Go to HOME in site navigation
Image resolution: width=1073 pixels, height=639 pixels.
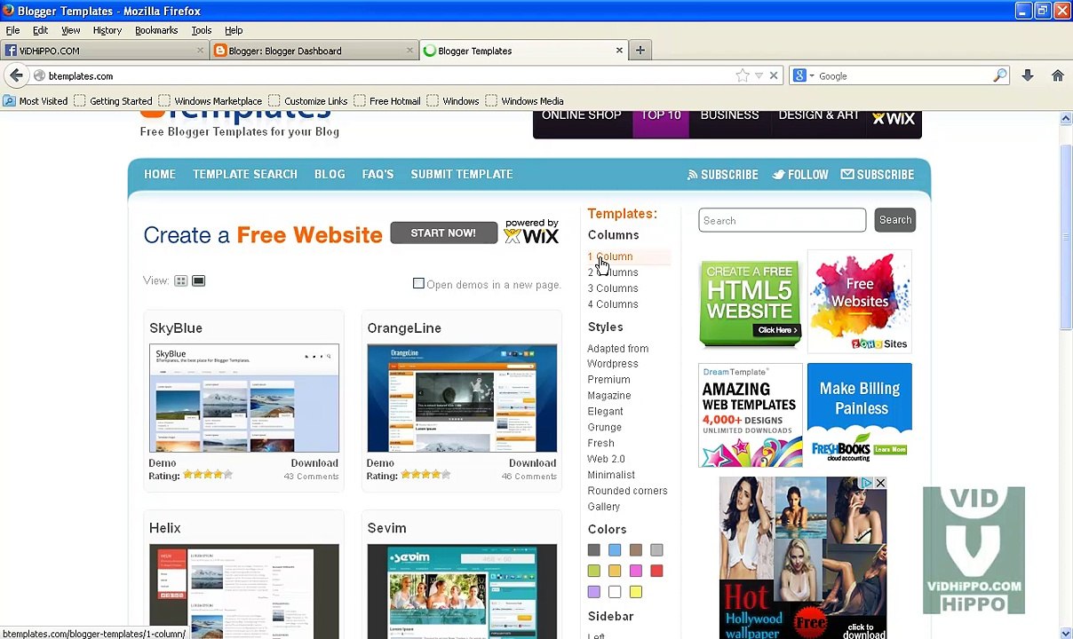click(x=160, y=175)
